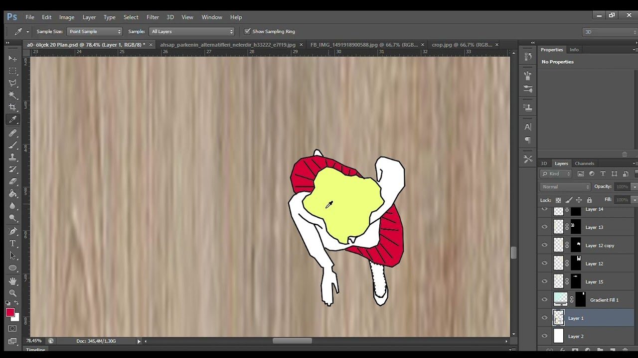
Task: Select Layer 2 thumbnail
Action: tap(558, 336)
